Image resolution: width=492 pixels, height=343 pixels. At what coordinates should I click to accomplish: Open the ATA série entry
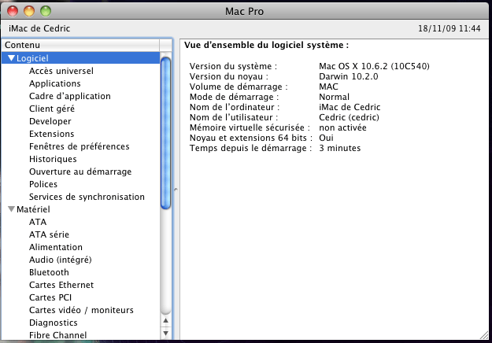[x=49, y=234]
